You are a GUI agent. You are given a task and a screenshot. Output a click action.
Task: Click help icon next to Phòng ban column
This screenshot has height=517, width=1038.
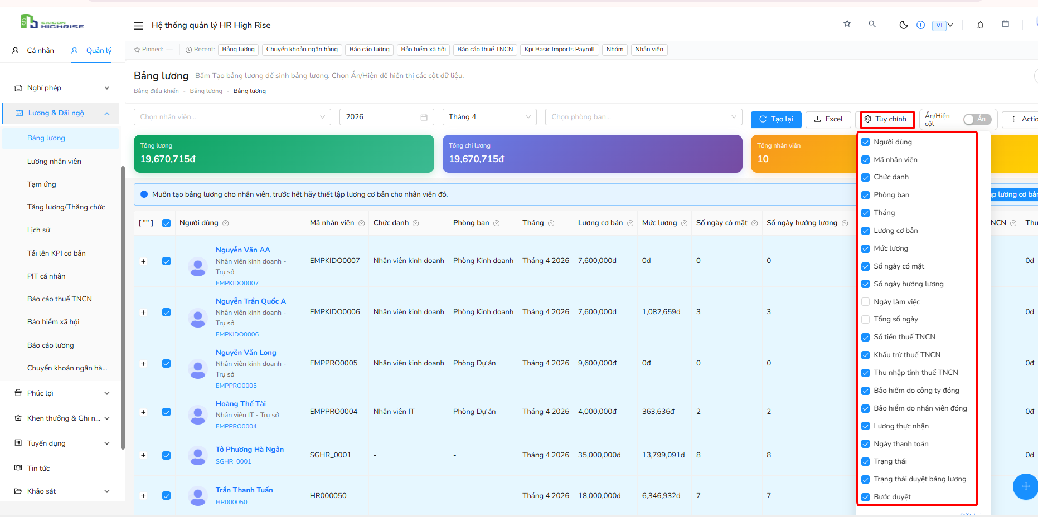496,223
